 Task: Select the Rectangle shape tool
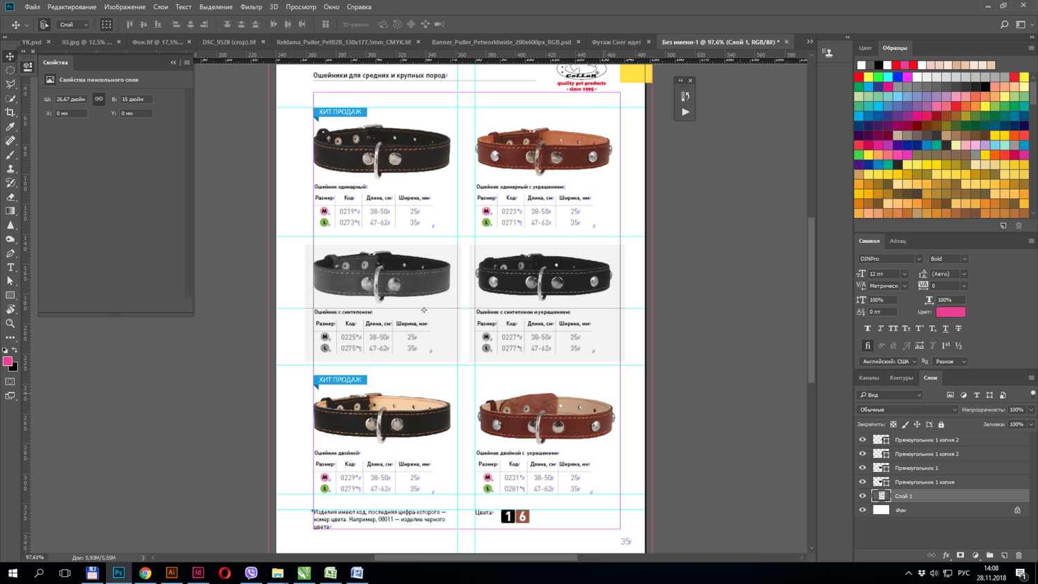click(x=10, y=295)
